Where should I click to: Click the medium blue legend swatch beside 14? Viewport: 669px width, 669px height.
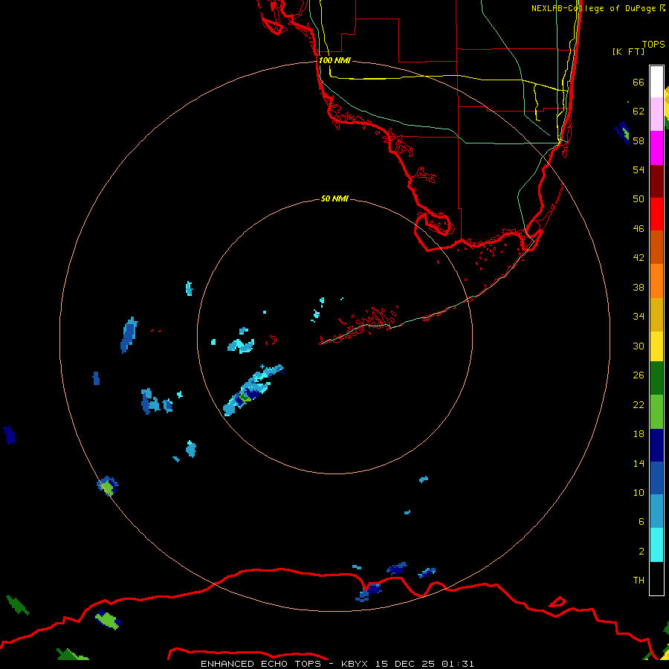[x=656, y=478]
